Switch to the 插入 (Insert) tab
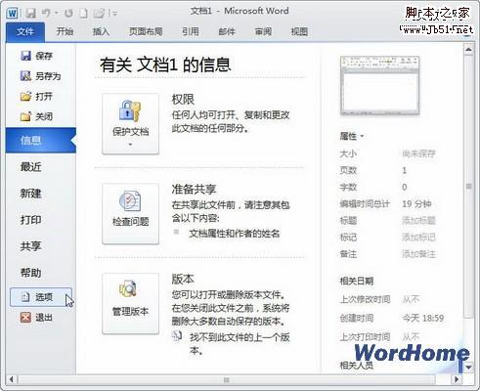The height and width of the screenshot is (391, 480). (x=101, y=31)
